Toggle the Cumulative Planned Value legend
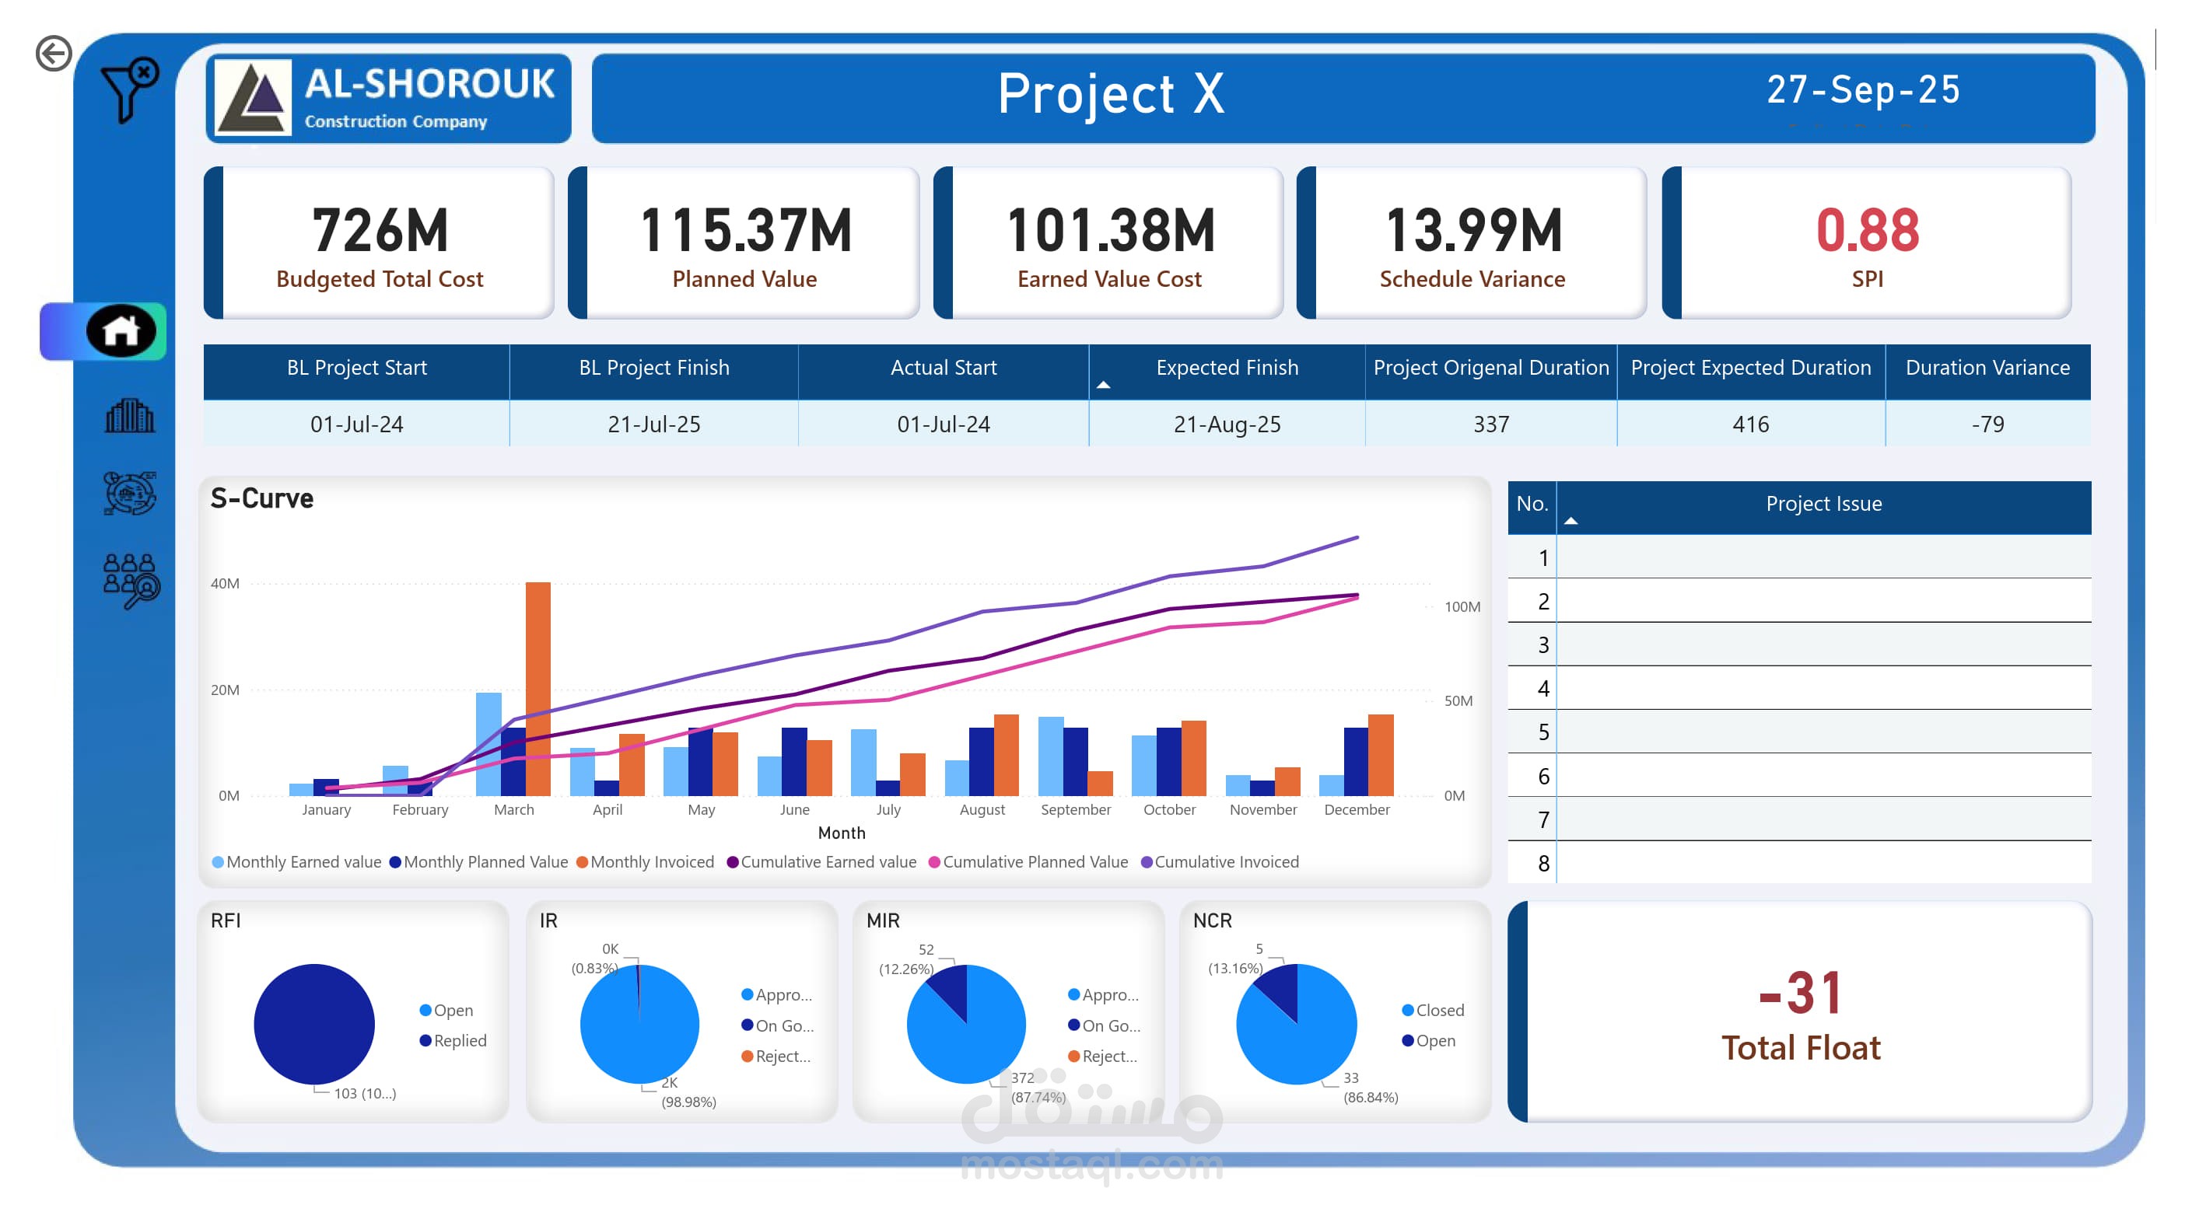The height and width of the screenshot is (1212, 2185). point(1034,862)
